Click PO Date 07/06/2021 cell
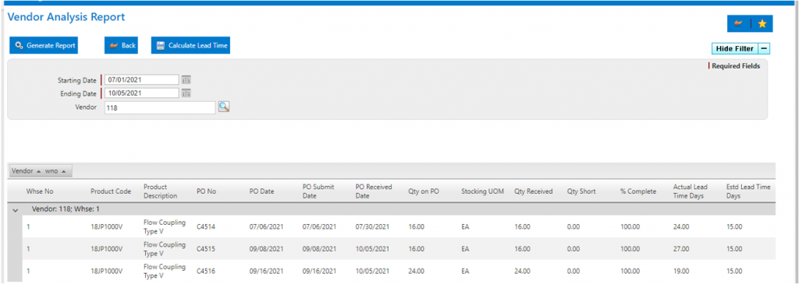 click(267, 227)
